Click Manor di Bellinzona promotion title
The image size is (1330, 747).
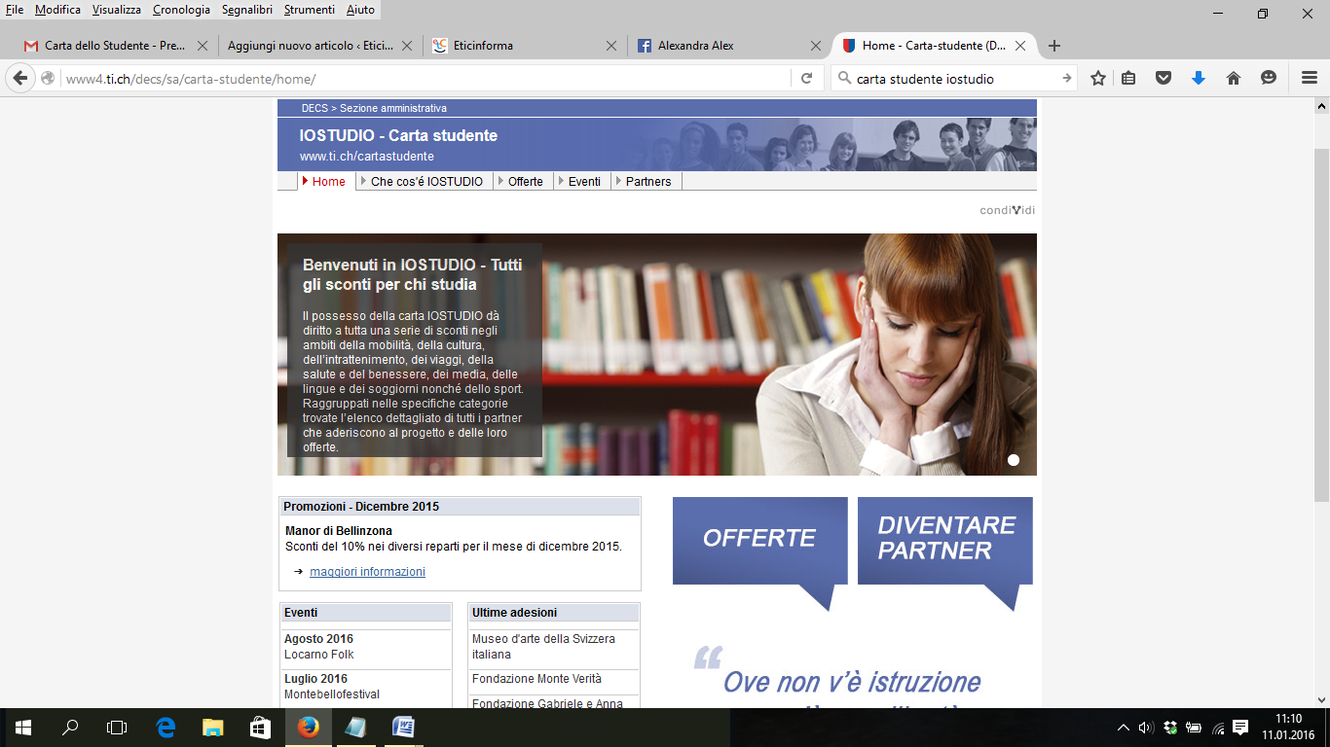coord(339,531)
